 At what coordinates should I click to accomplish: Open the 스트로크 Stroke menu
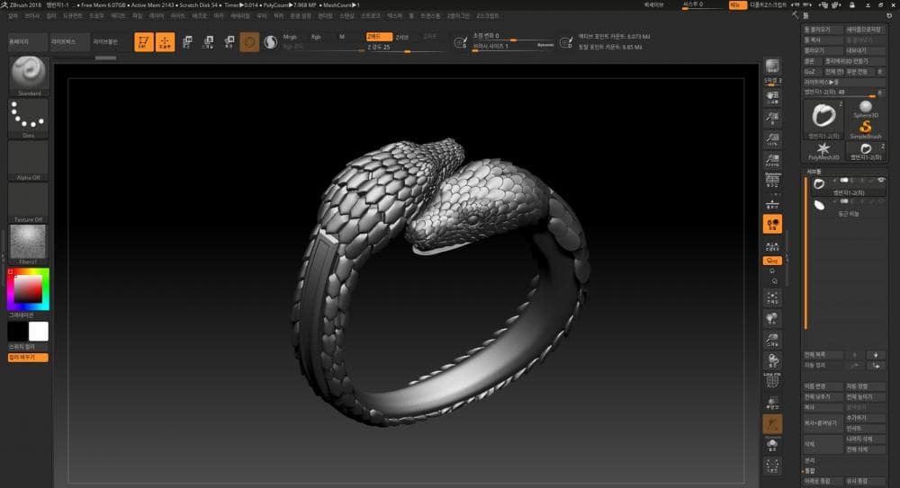(371, 16)
